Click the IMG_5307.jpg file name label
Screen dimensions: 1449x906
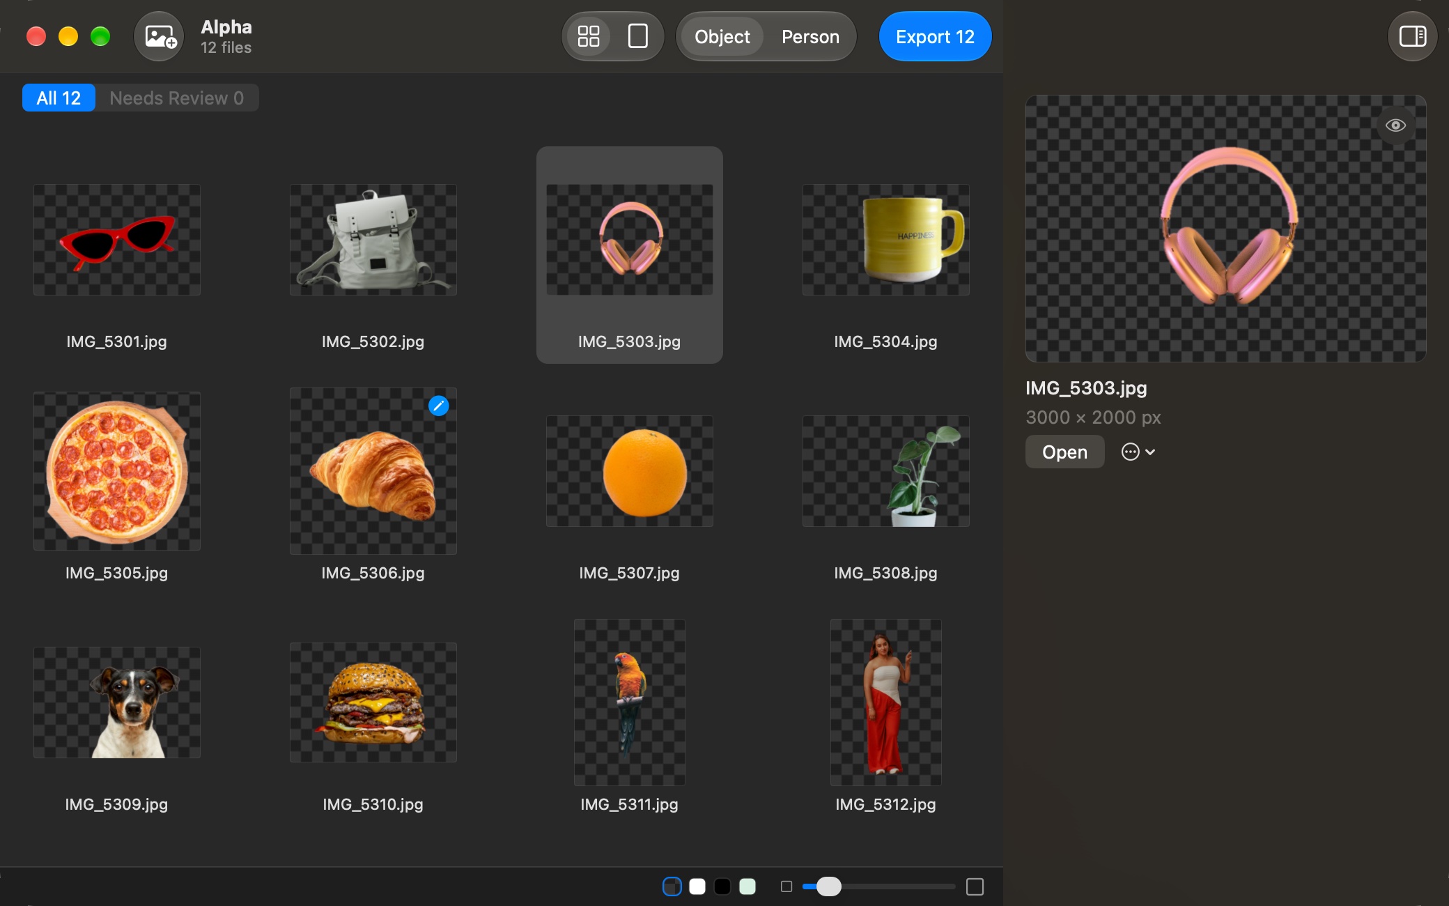click(x=630, y=573)
